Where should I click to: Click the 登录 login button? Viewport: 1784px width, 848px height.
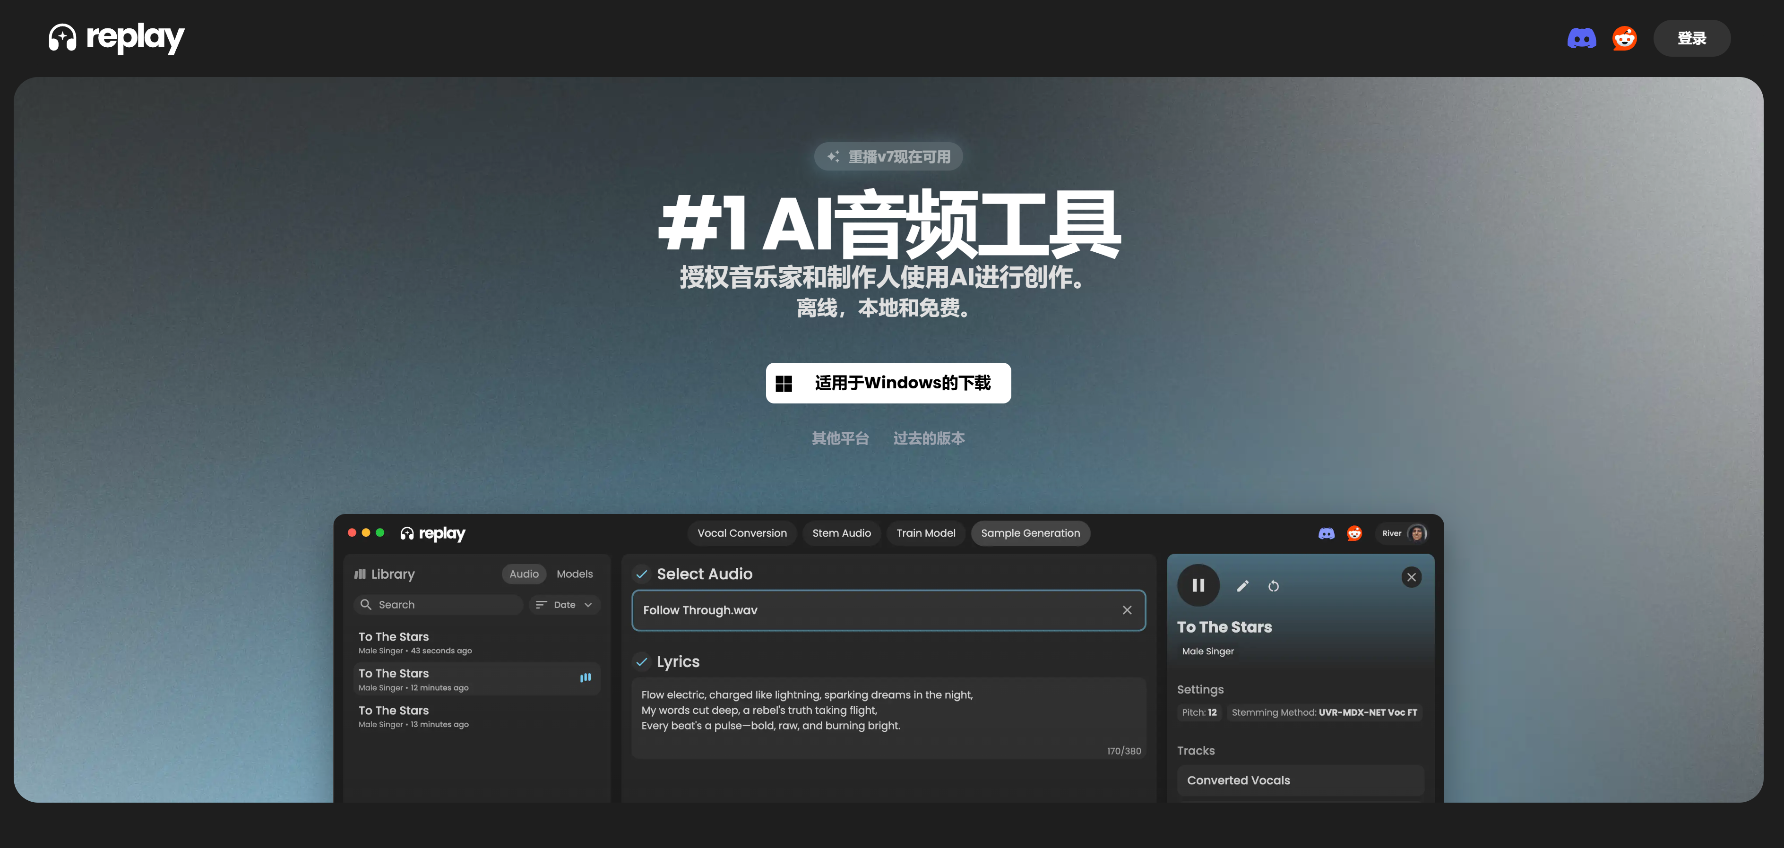click(1691, 38)
